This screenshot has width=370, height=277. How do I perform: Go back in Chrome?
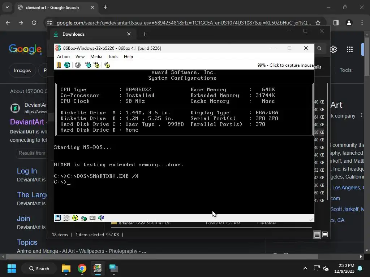coord(8,23)
